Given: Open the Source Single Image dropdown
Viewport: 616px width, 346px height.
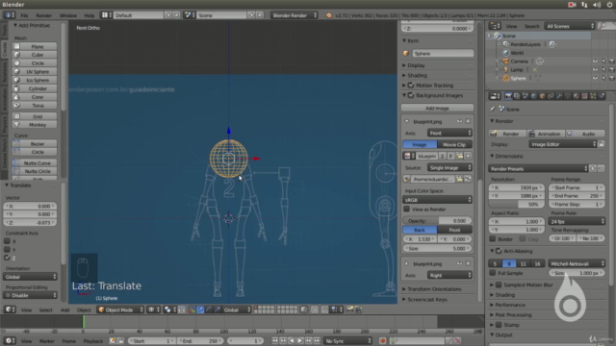Looking at the screenshot, I should (449, 167).
